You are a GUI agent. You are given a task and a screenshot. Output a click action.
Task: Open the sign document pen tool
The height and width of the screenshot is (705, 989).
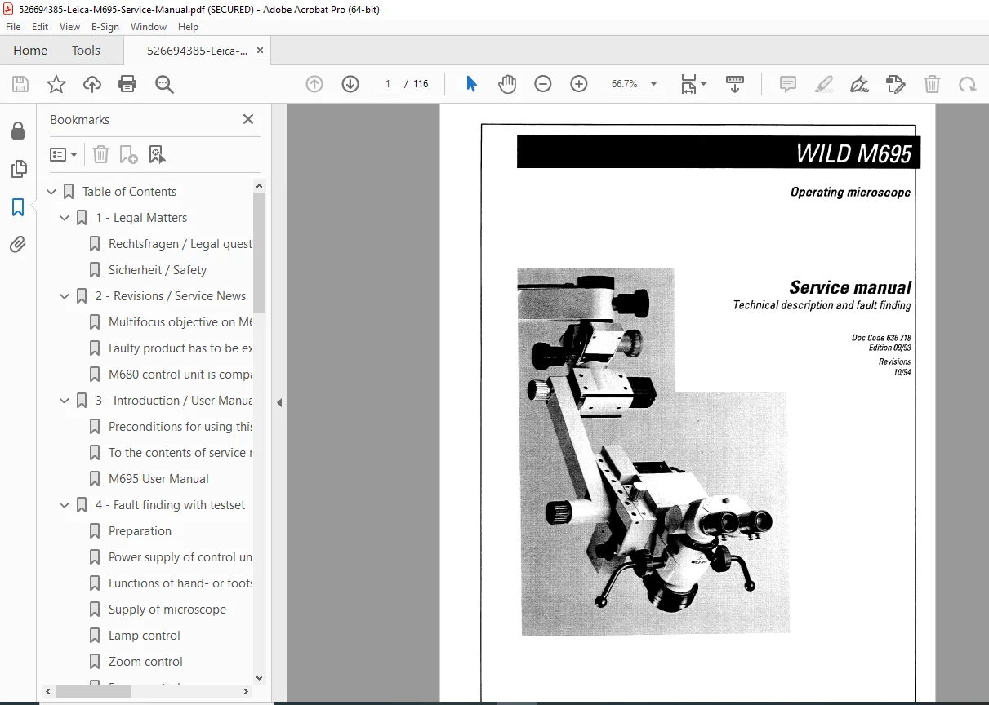[x=859, y=84]
